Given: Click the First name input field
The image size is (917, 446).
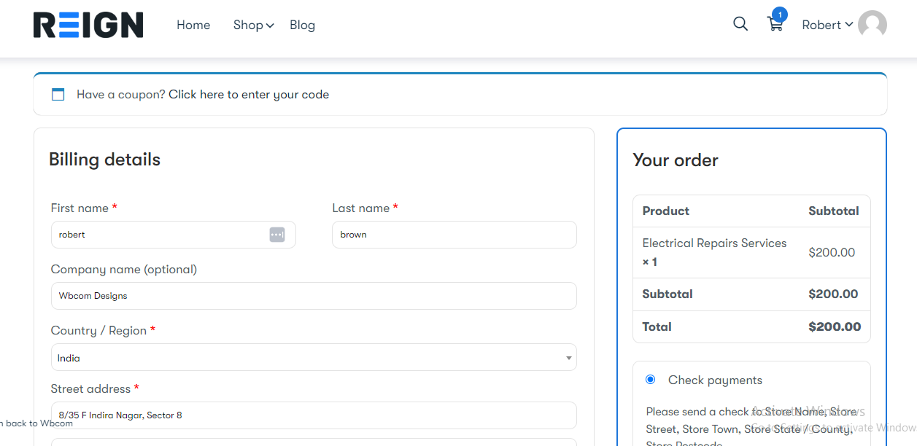Looking at the screenshot, I should 160,235.
